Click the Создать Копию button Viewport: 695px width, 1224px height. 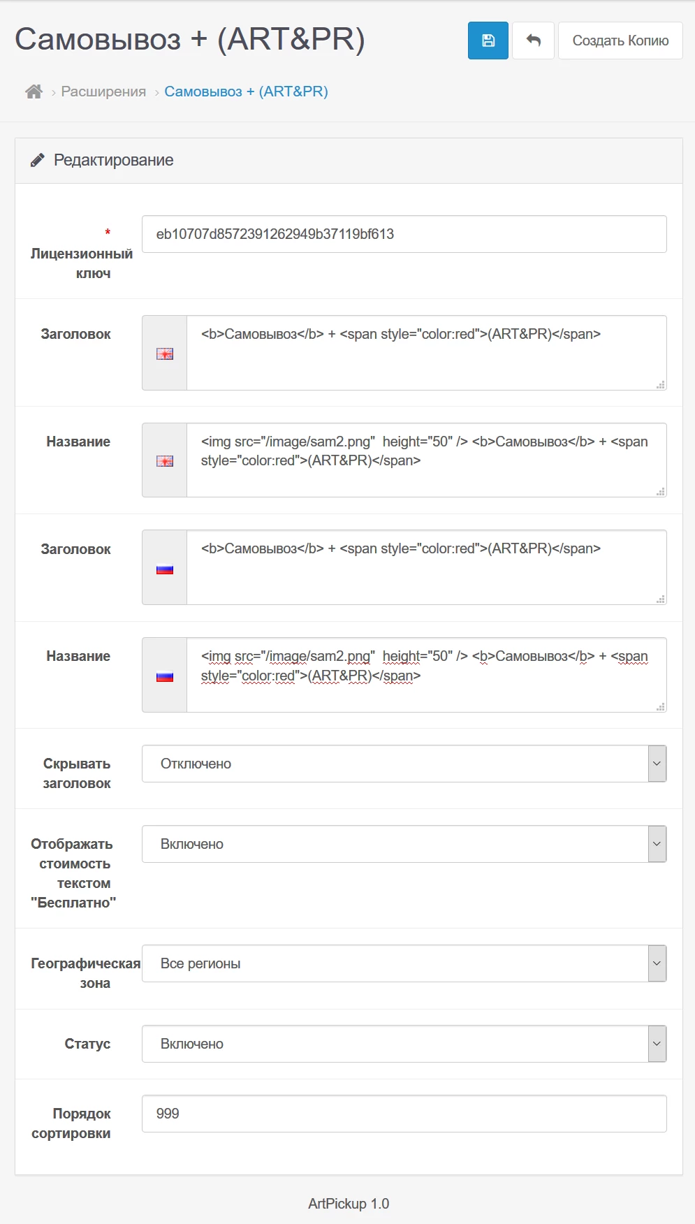tap(620, 41)
